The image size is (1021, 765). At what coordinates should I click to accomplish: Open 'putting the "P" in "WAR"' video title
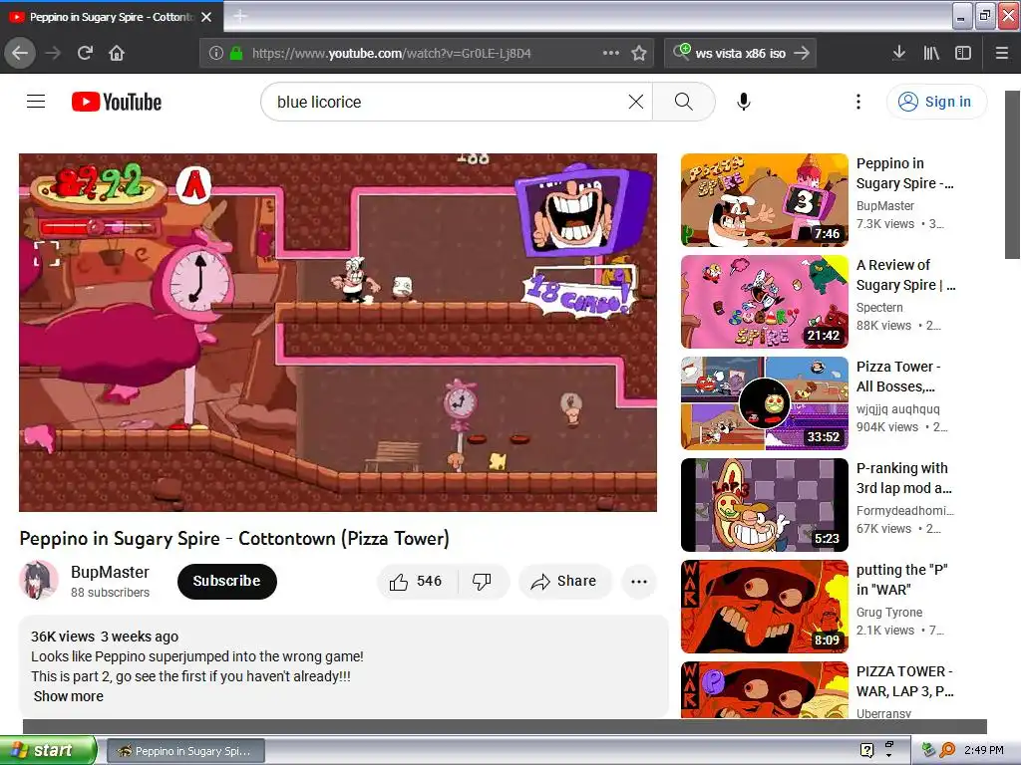pos(901,579)
